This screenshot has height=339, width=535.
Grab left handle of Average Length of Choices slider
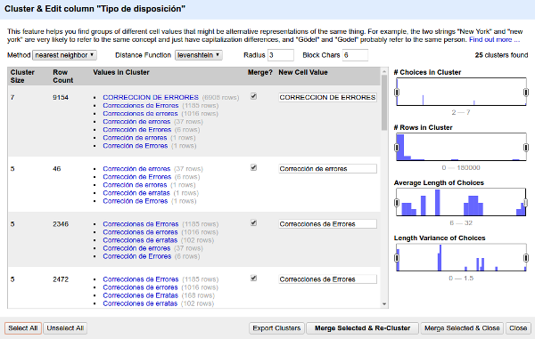coord(397,203)
